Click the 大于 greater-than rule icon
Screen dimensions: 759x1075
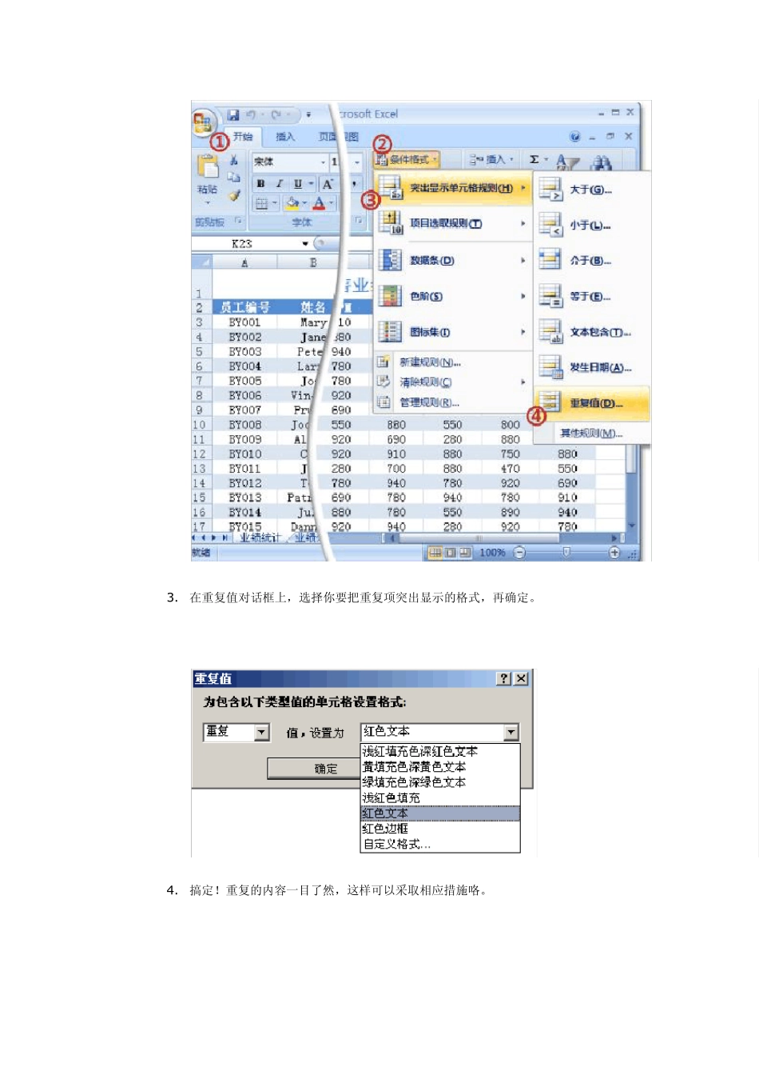[x=550, y=190]
